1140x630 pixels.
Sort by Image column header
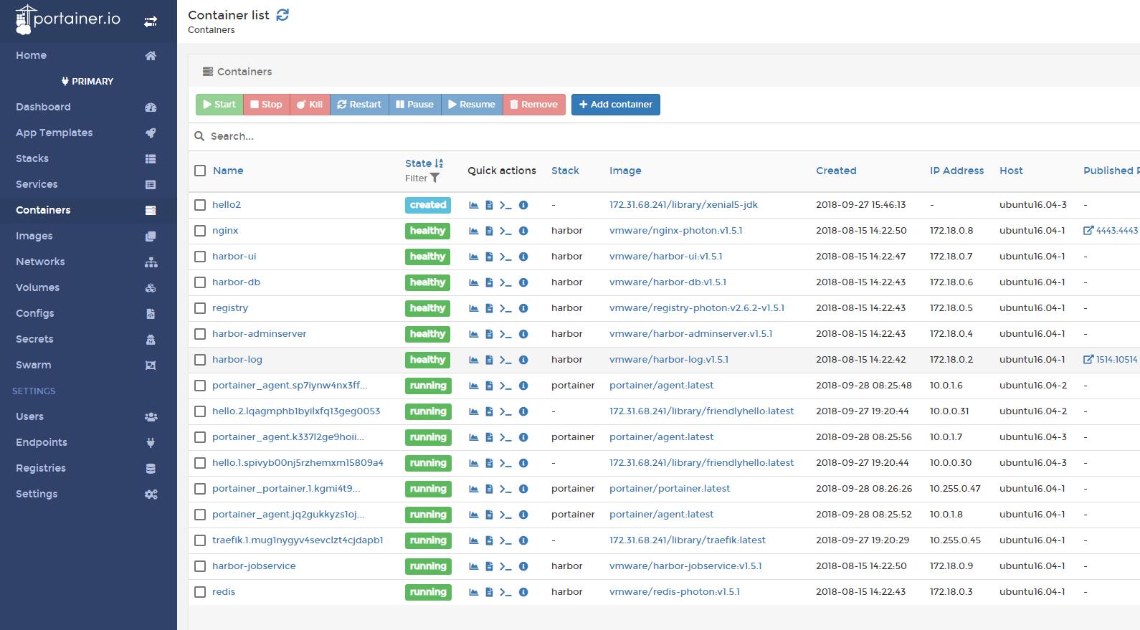click(625, 171)
